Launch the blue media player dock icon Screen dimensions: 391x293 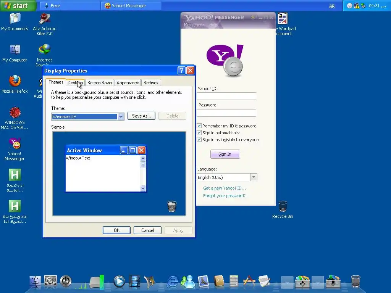[x=119, y=282]
